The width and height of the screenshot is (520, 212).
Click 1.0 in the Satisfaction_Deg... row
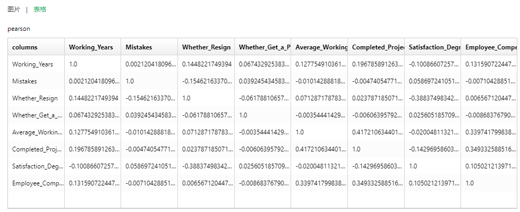pyautogui.click(x=413, y=166)
